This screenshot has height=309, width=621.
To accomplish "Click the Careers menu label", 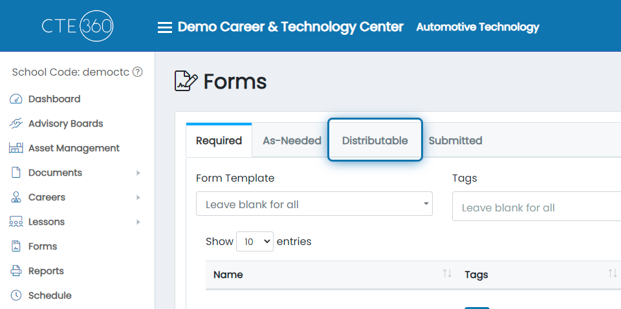I will 47,197.
